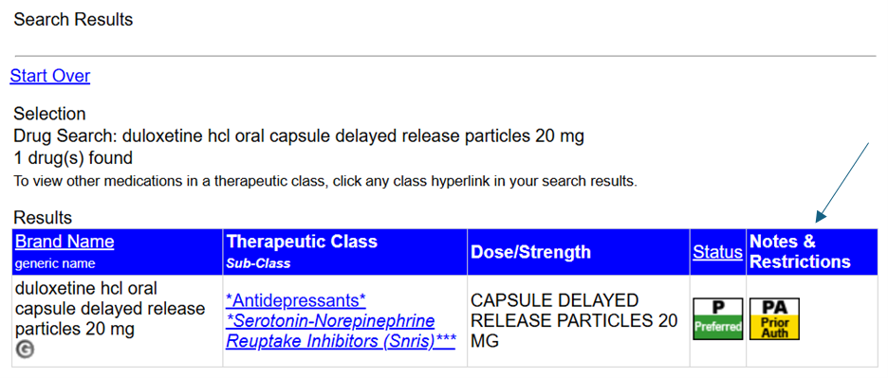This screenshot has height=378, width=888.
Task: Sort results by the Status column header
Action: click(x=717, y=252)
